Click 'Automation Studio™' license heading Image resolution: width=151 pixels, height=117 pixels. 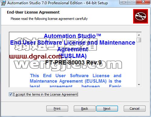pyautogui.click(x=72, y=36)
